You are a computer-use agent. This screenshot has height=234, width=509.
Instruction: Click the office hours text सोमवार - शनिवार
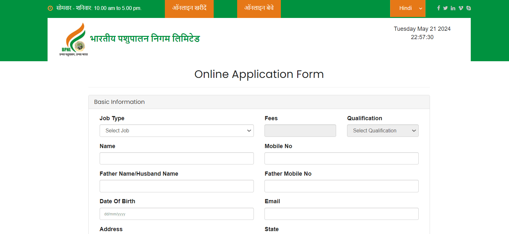click(99, 8)
